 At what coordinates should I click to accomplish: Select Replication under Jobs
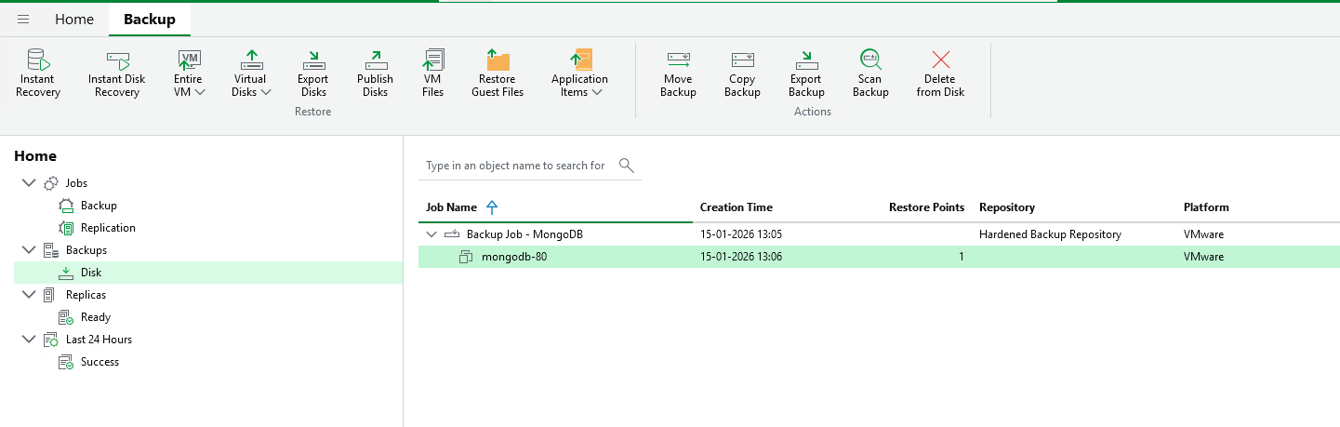click(108, 228)
